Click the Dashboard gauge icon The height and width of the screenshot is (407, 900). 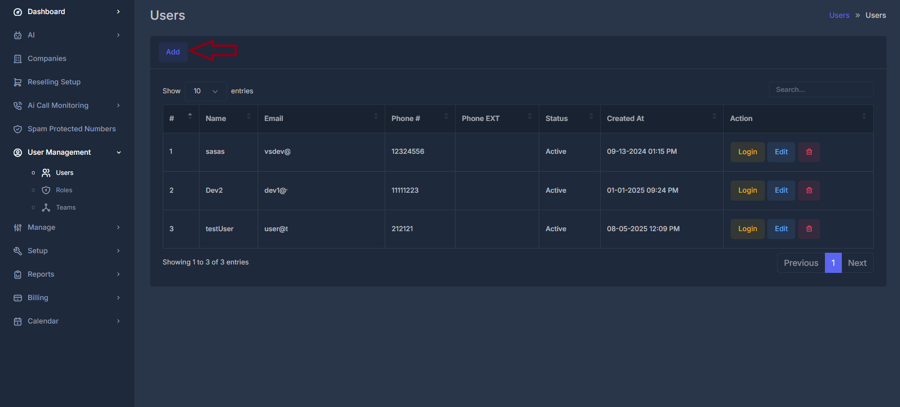click(x=18, y=12)
